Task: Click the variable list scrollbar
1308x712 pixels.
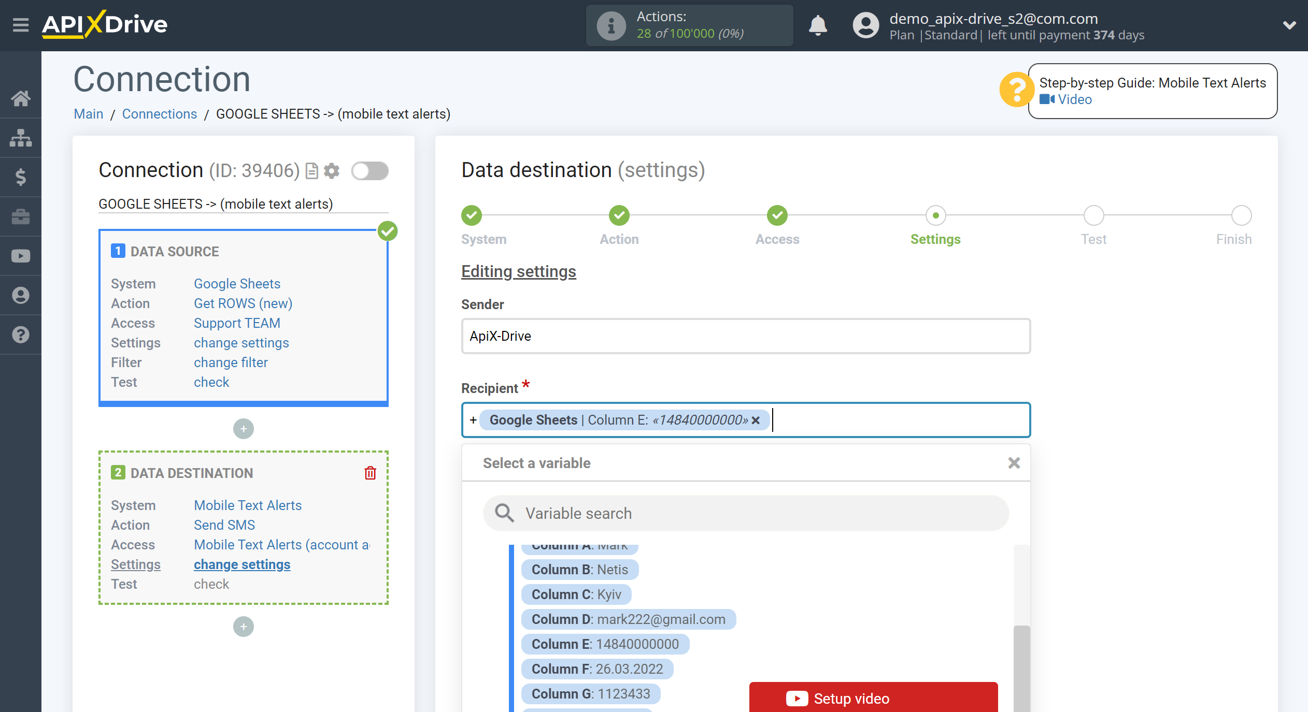Action: [1021, 668]
